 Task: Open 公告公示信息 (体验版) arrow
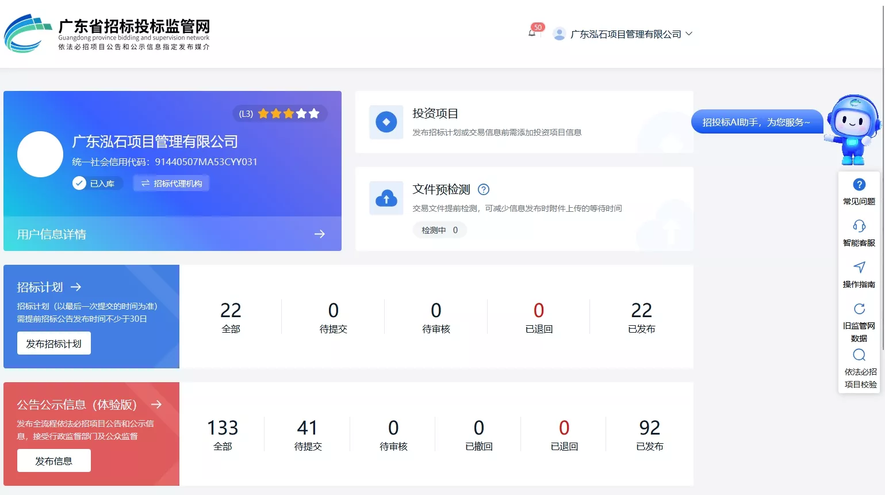pyautogui.click(x=156, y=404)
